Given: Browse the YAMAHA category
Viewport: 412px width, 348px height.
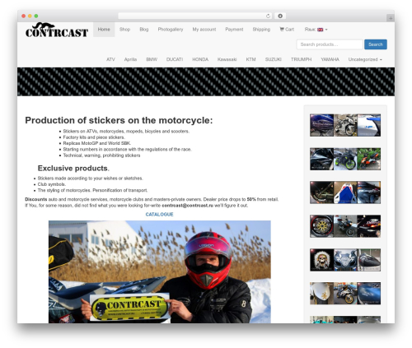Looking at the screenshot, I should point(330,59).
